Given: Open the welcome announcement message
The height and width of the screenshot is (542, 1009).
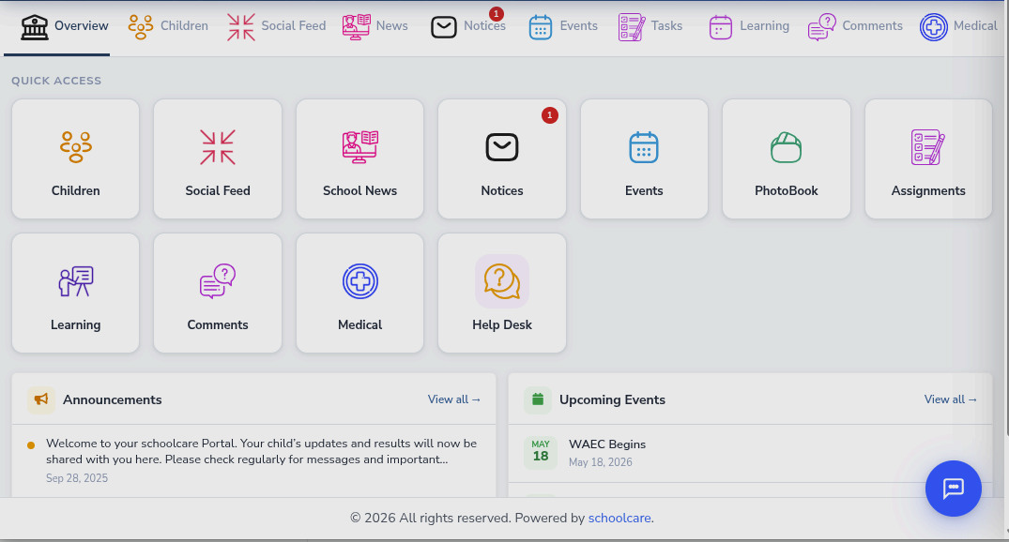Looking at the screenshot, I should click(x=261, y=451).
